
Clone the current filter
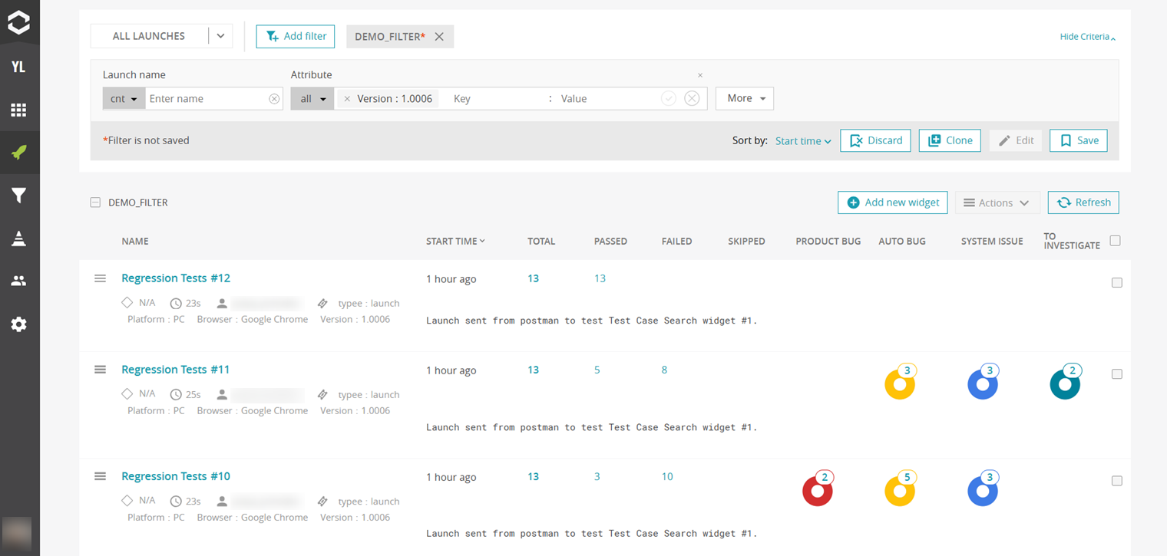[950, 140]
